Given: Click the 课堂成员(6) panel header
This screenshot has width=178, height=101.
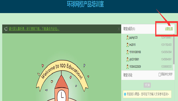Looking at the screenshot, I should [x=129, y=29].
